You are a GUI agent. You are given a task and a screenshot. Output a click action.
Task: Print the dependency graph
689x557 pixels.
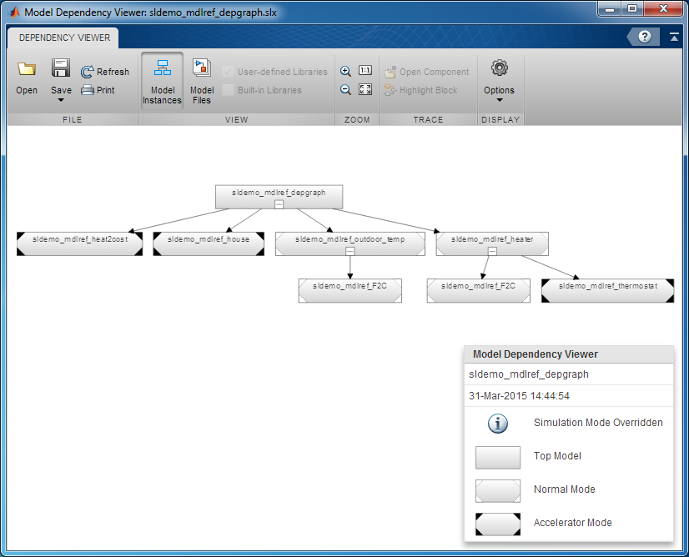pos(98,90)
